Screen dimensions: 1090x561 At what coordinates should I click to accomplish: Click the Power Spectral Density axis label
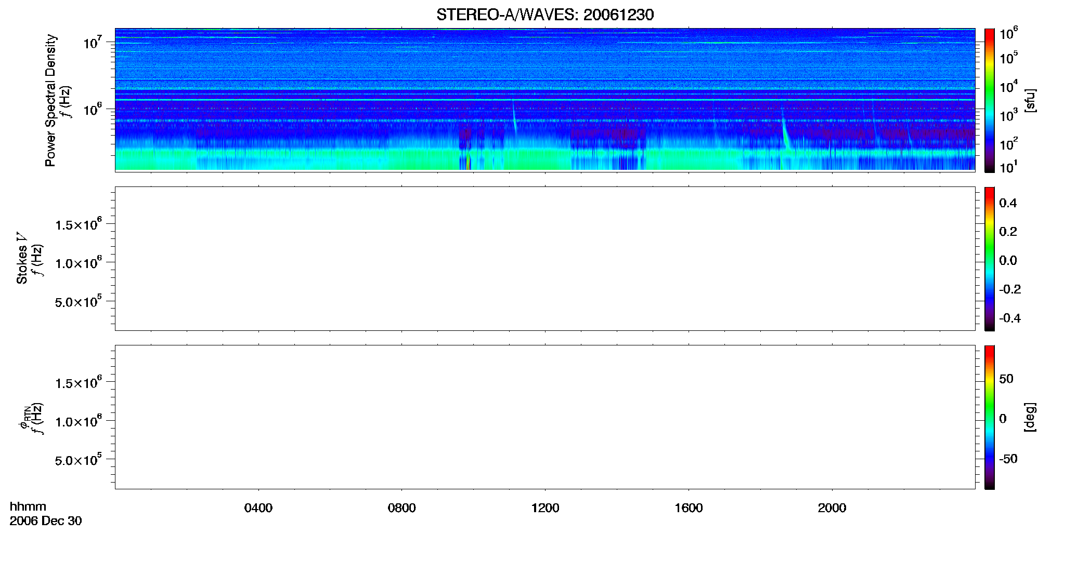pyautogui.click(x=50, y=100)
